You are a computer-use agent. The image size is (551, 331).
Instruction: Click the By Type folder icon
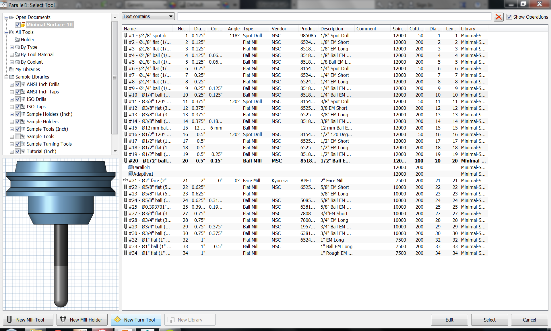[17, 47]
